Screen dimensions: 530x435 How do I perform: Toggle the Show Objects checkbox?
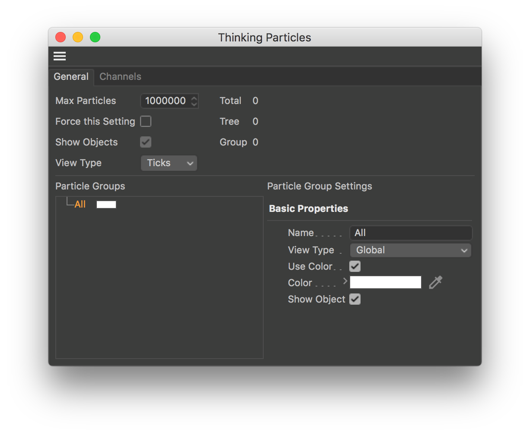coord(146,142)
